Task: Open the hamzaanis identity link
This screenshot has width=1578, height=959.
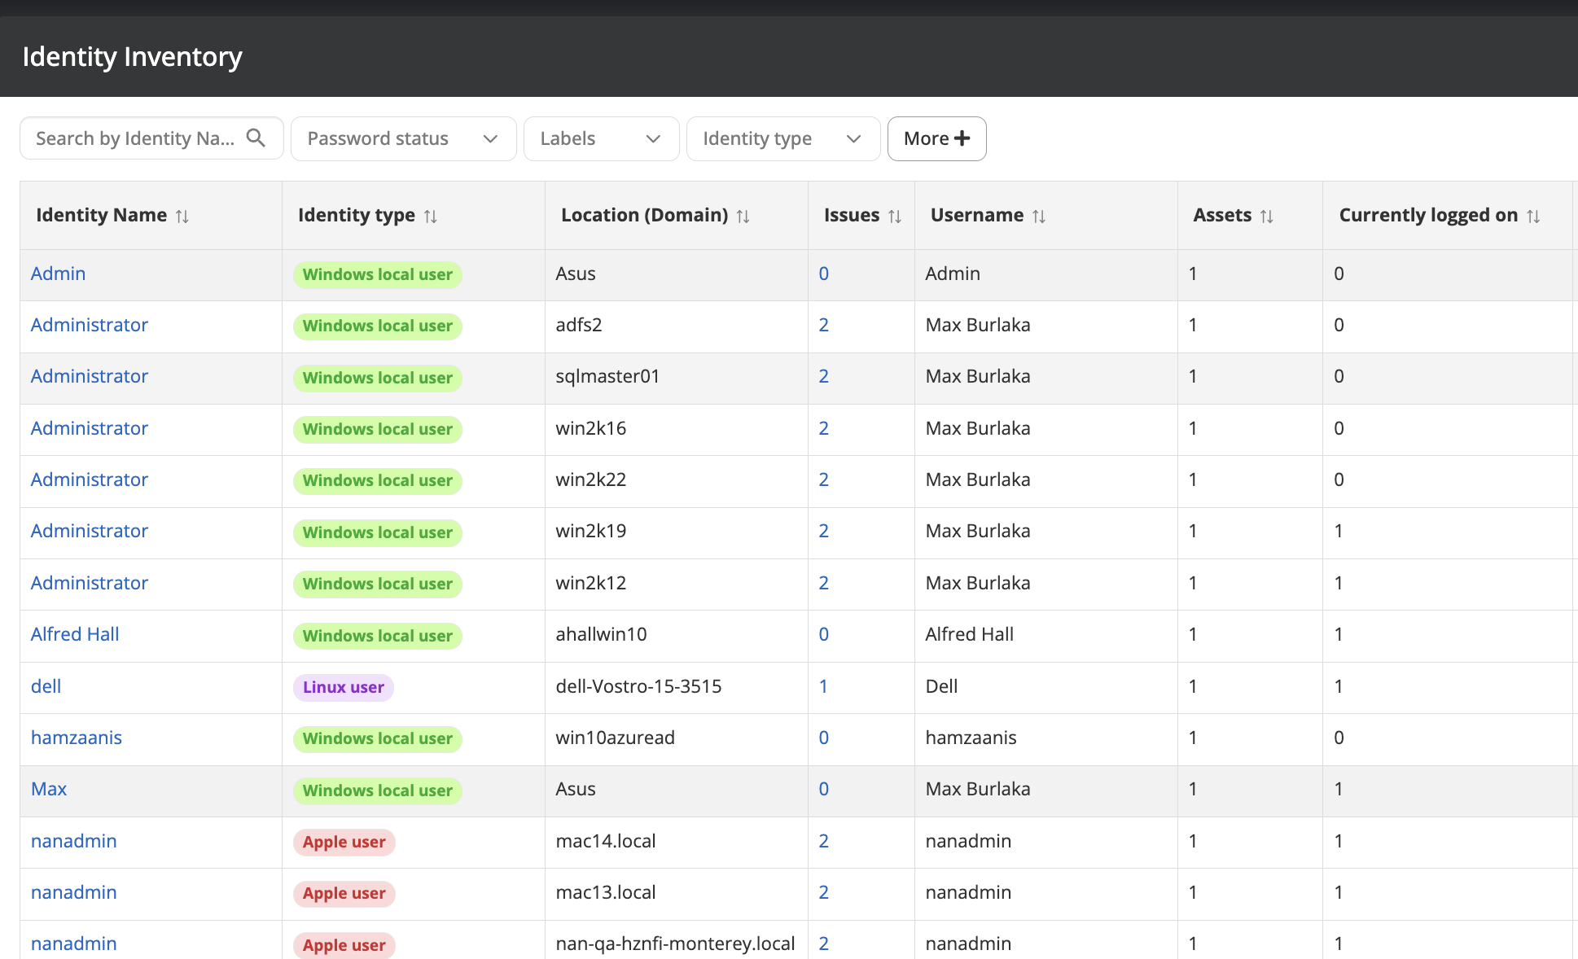Action: point(77,738)
